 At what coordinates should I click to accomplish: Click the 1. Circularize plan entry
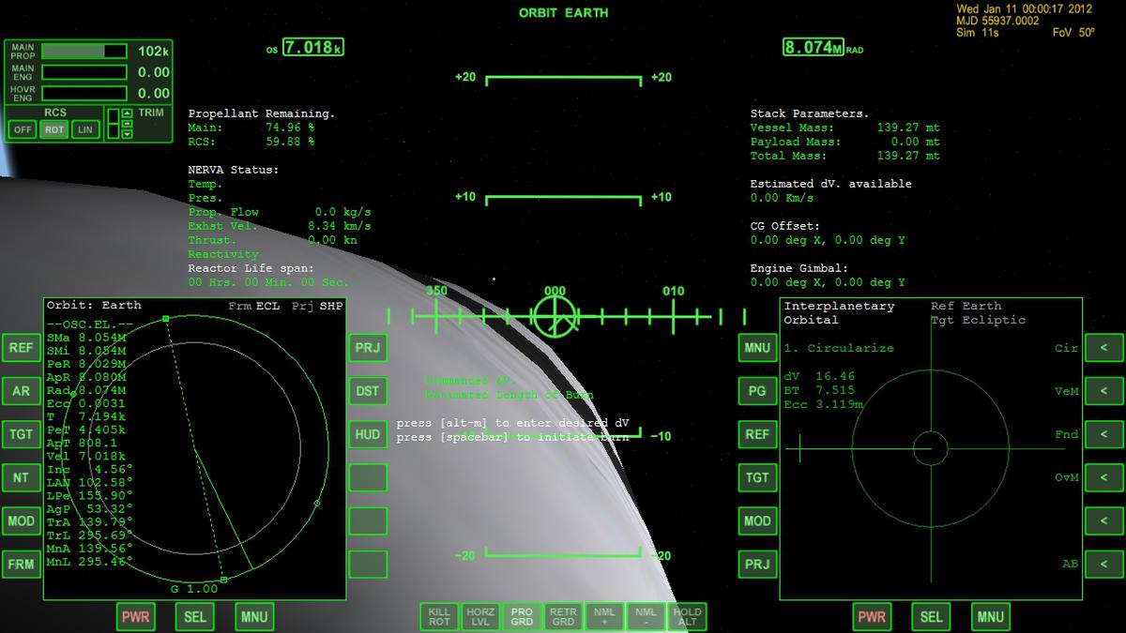[839, 348]
